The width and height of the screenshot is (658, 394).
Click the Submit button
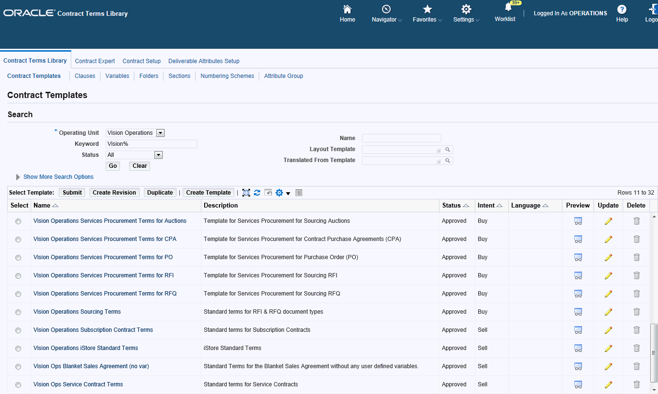click(72, 193)
